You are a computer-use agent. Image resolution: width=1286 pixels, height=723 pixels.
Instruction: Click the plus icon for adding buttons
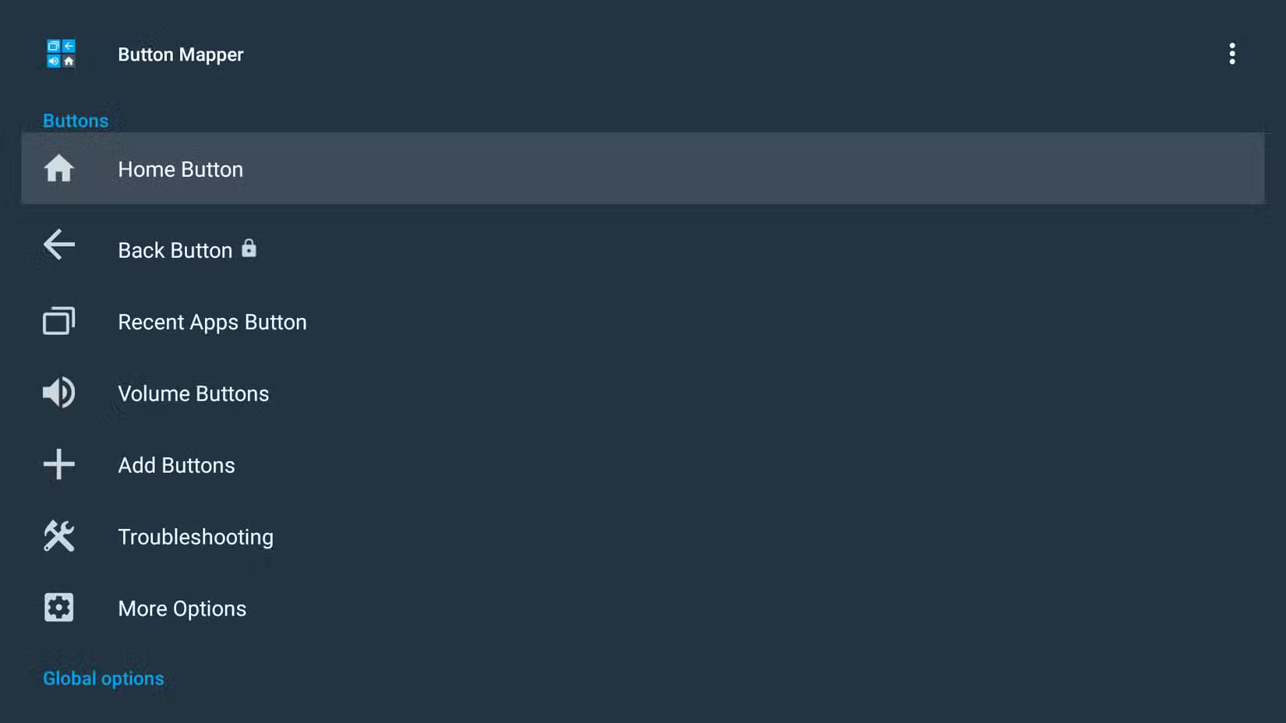click(x=58, y=464)
